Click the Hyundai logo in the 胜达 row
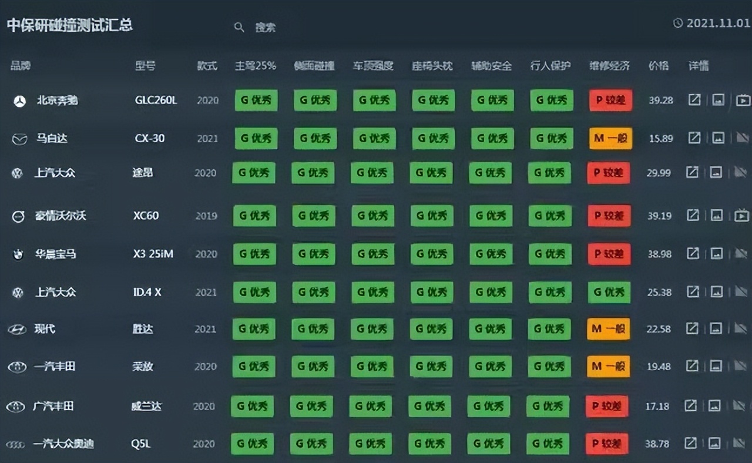Image resolution: width=752 pixels, height=463 pixels. pyautogui.click(x=19, y=330)
